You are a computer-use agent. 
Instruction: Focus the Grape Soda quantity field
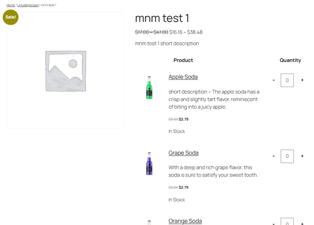pos(287,156)
